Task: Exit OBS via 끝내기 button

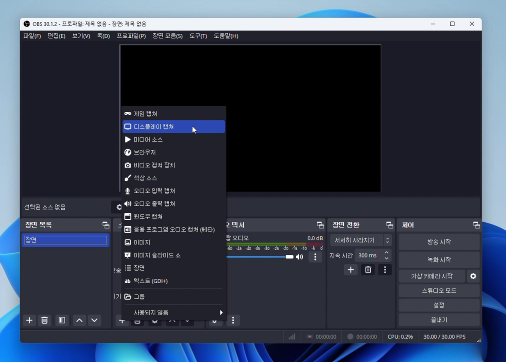Action: [x=439, y=320]
